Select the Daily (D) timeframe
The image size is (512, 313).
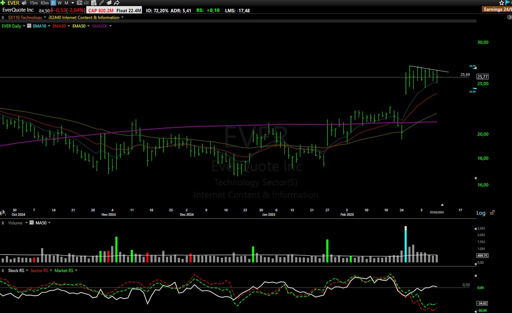tap(53, 3)
